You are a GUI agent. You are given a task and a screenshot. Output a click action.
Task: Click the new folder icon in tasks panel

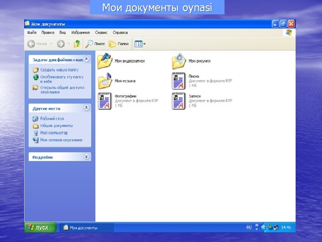tap(35, 70)
